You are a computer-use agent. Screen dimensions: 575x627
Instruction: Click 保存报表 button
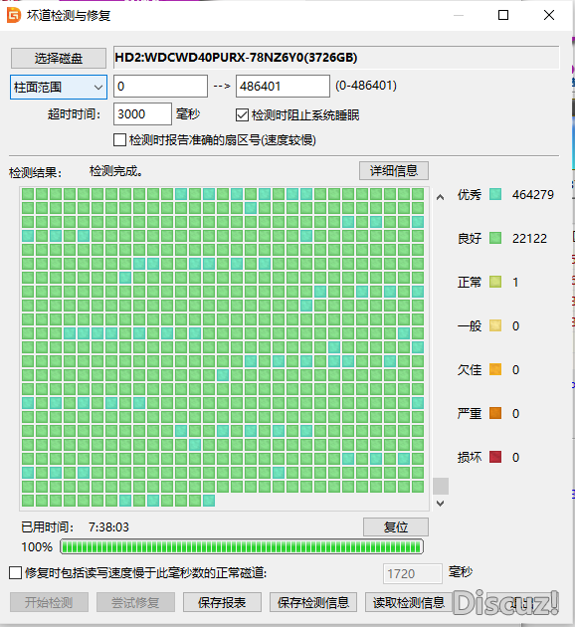tap(222, 602)
